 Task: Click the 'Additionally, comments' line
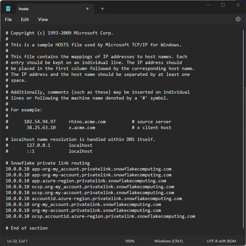98,92
